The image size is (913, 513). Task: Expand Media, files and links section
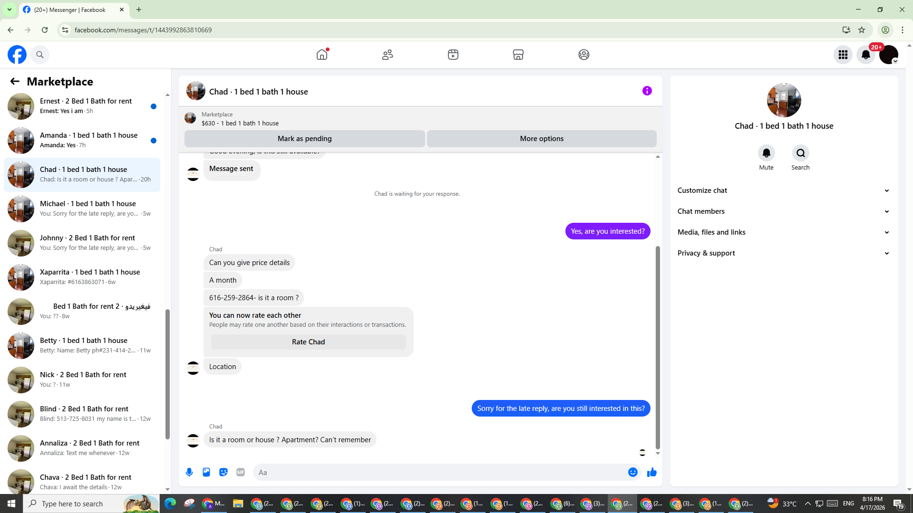783,232
